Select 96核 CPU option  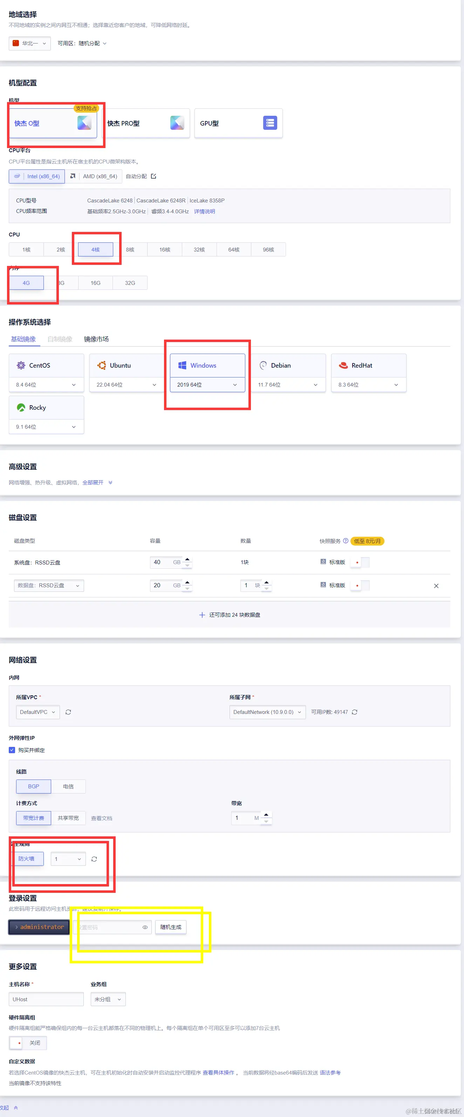pos(268,250)
